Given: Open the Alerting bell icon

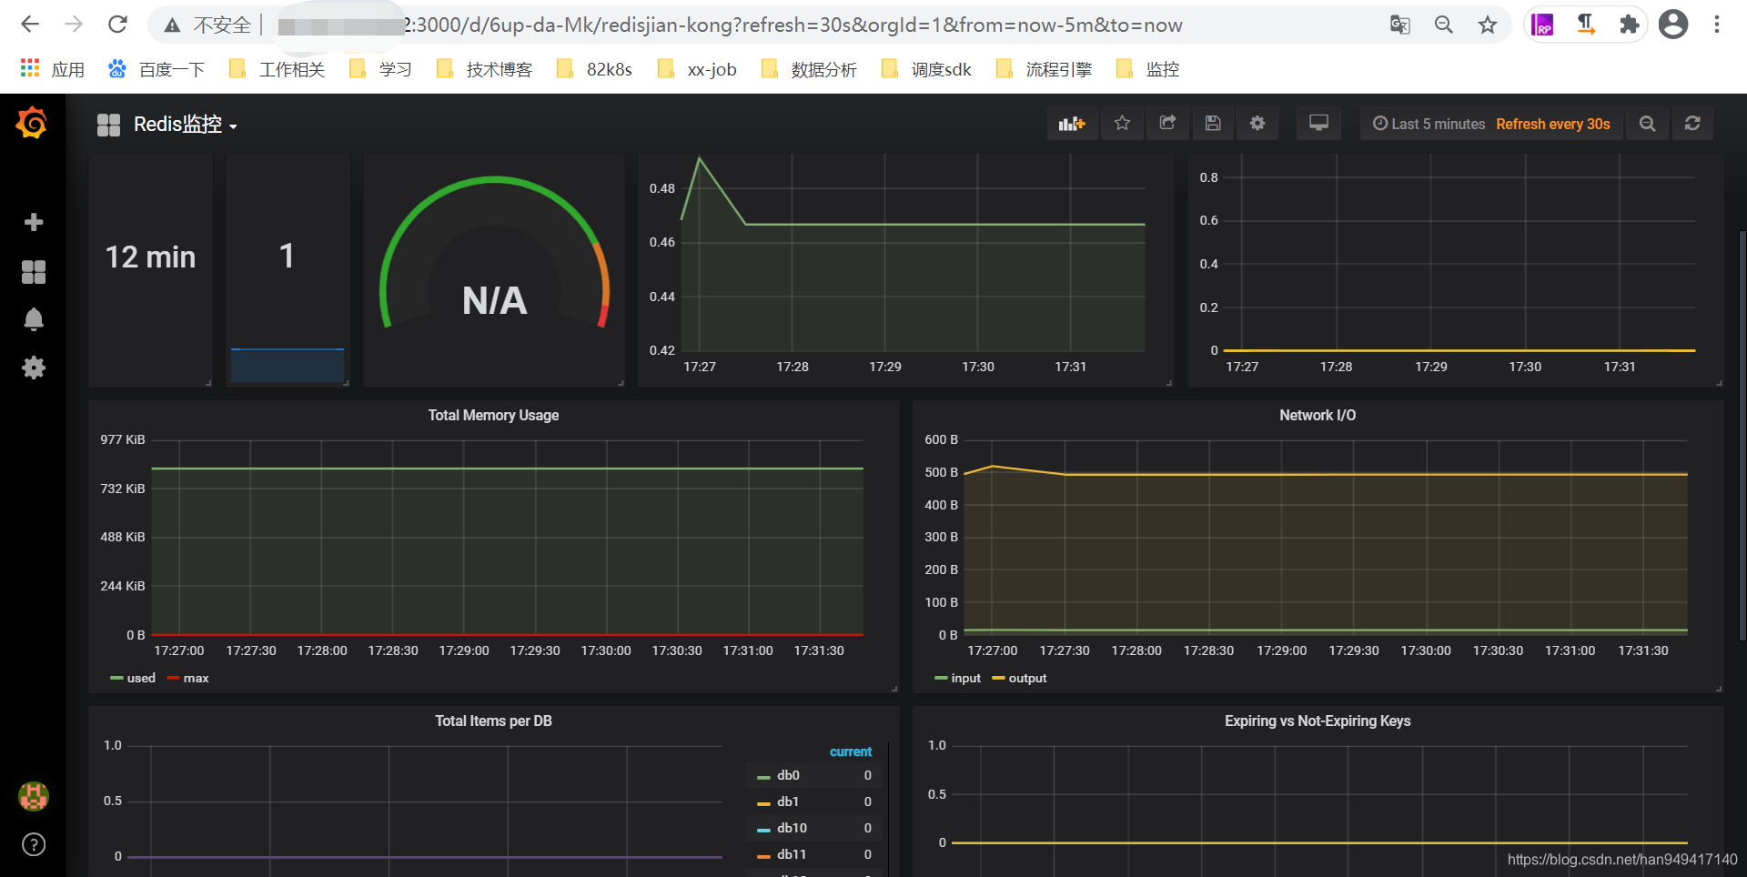Looking at the screenshot, I should pyautogui.click(x=34, y=319).
